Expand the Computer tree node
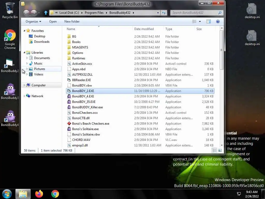Screen dimensions: 265x199 24,85
